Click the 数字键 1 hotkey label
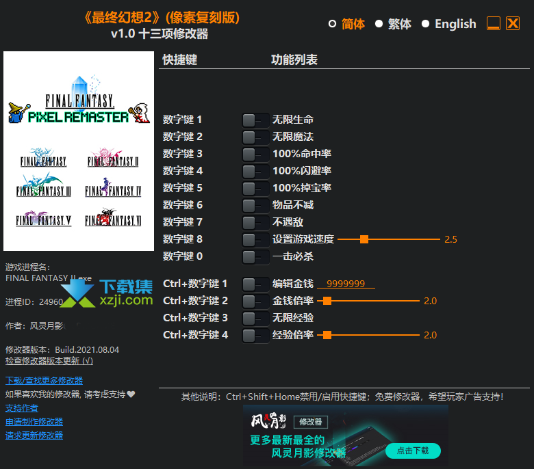 click(x=182, y=120)
